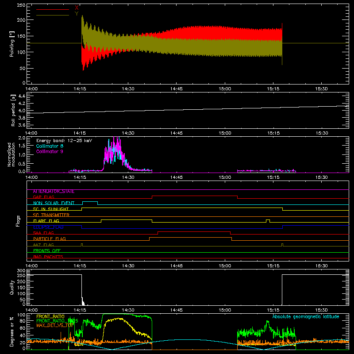
Task: Click the olive Y legend label
Action: (x=77, y=14)
